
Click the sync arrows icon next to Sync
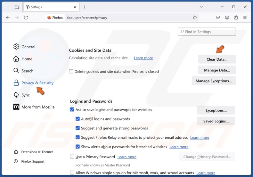click(x=16, y=95)
